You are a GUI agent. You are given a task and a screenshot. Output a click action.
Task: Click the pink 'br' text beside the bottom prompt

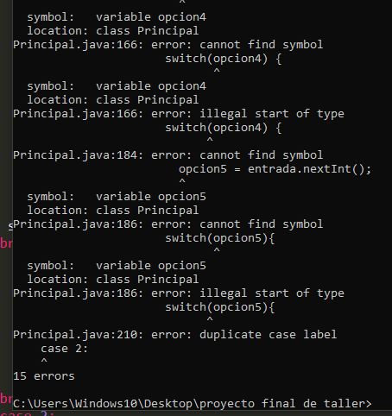point(6,399)
